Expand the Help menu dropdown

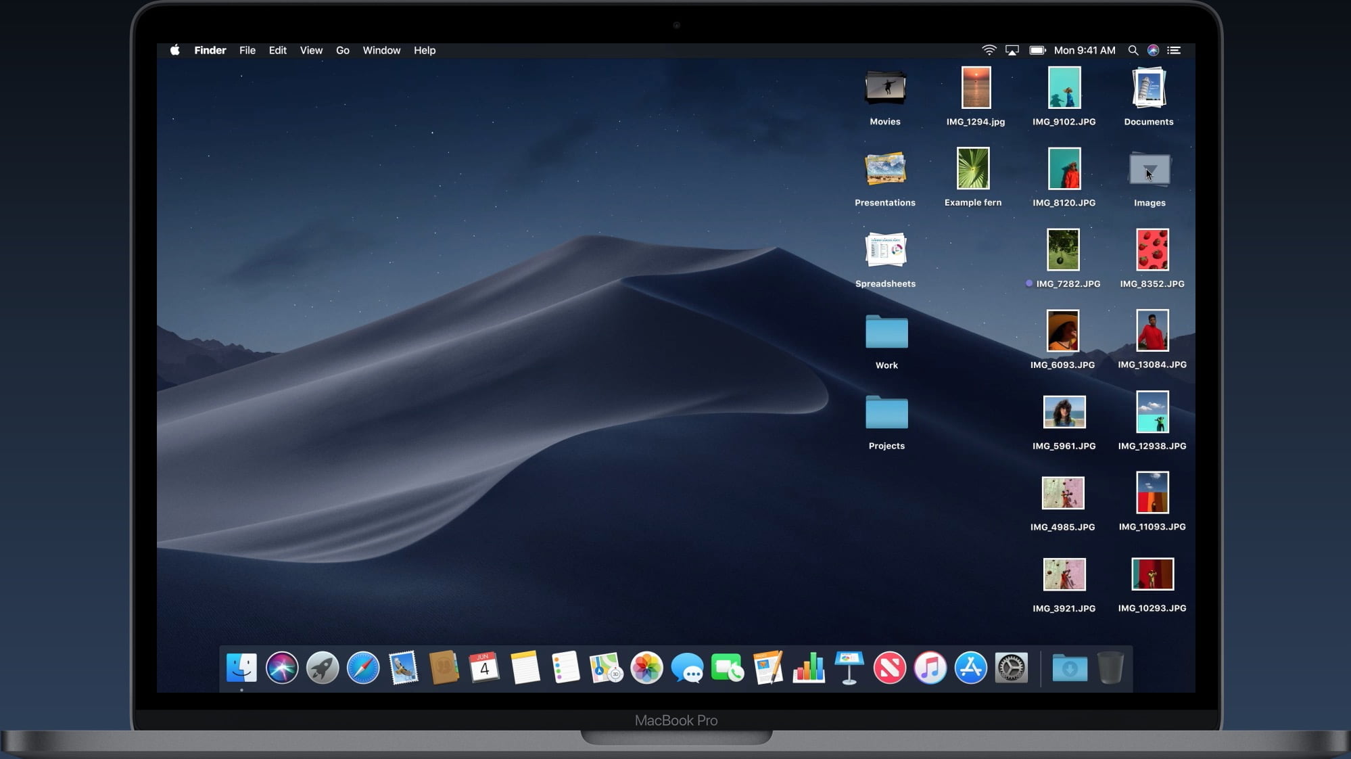click(424, 50)
